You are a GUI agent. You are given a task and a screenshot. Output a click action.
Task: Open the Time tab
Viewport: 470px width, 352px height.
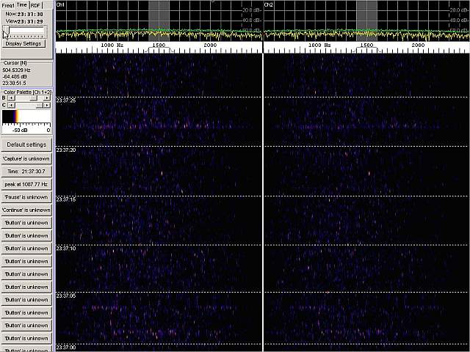[x=22, y=5]
